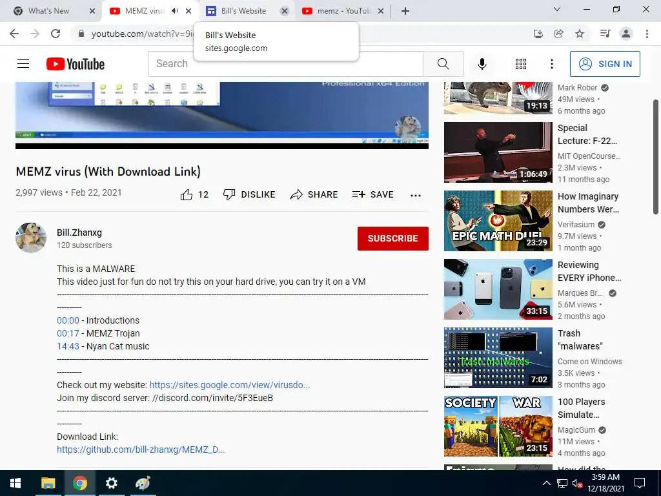Subscribe to Bill.Zhanxg

393,238
